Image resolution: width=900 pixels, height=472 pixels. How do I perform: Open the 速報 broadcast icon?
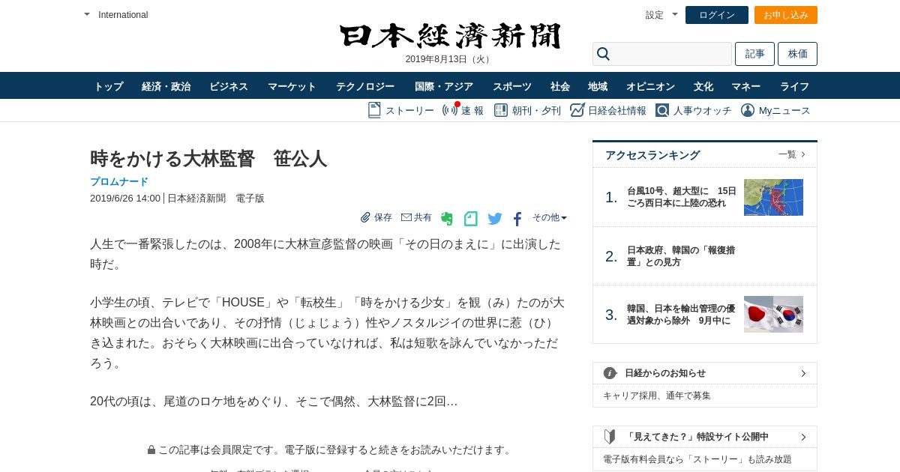point(450,110)
